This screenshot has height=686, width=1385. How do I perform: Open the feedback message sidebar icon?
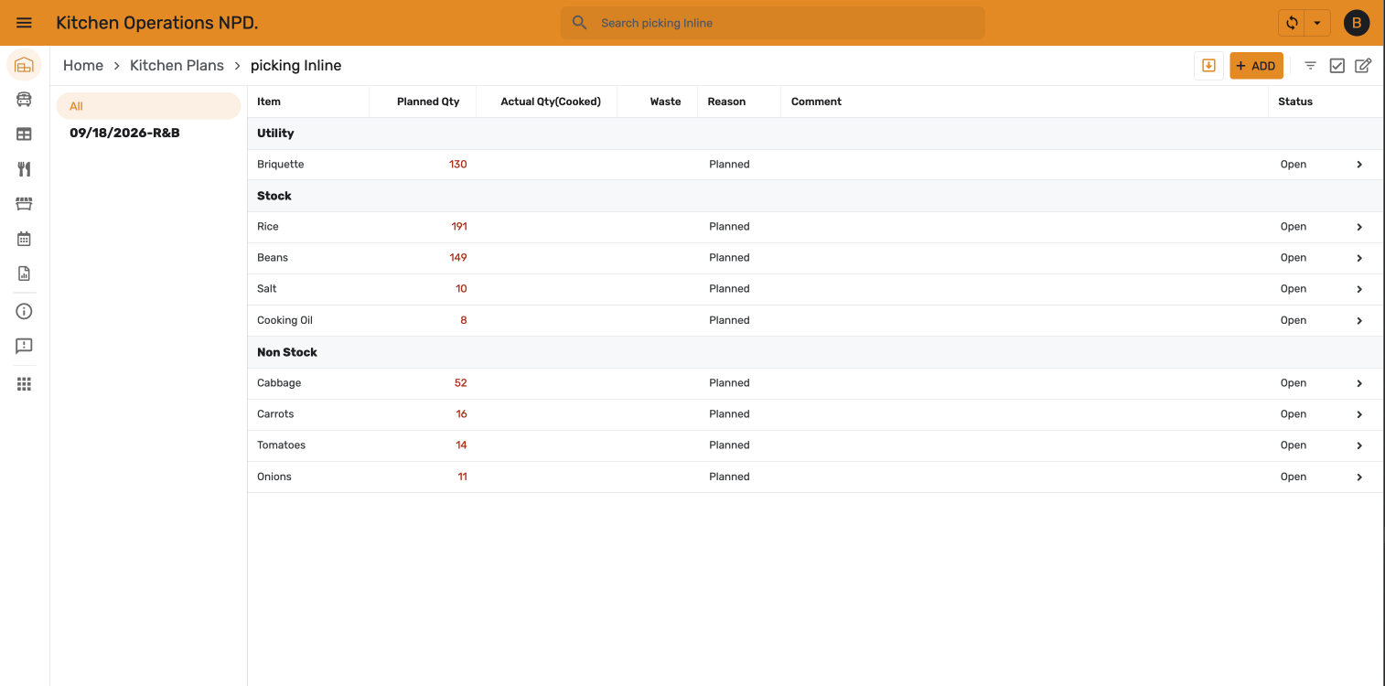point(24,346)
